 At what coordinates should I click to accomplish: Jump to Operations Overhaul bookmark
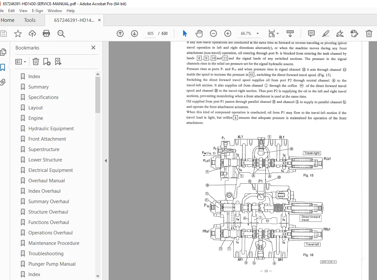point(51,233)
